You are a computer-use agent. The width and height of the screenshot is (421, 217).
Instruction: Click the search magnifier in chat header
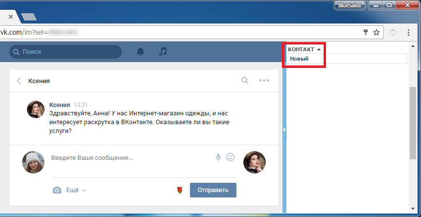tap(245, 81)
